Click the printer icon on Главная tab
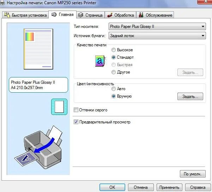 pyautogui.click(x=54, y=14)
